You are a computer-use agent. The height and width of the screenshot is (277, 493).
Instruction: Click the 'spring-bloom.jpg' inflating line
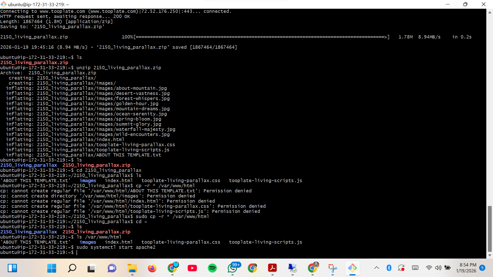tap(84, 119)
